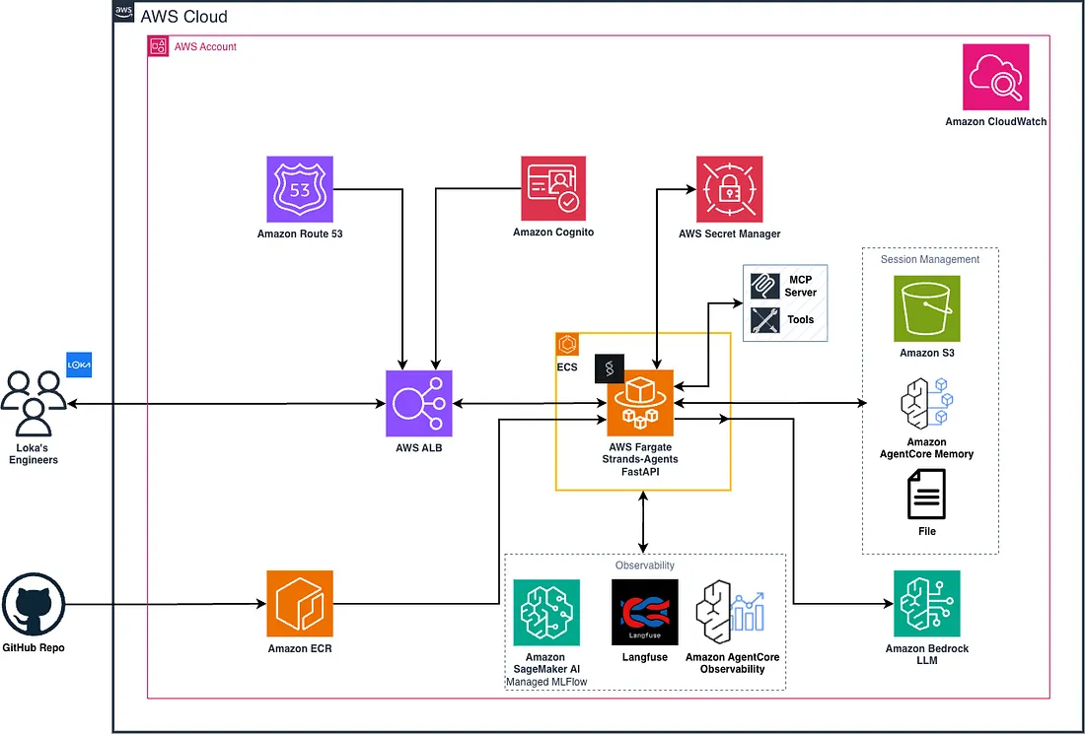
Task: Click the 'AWS ALB' label
Action: point(418,448)
